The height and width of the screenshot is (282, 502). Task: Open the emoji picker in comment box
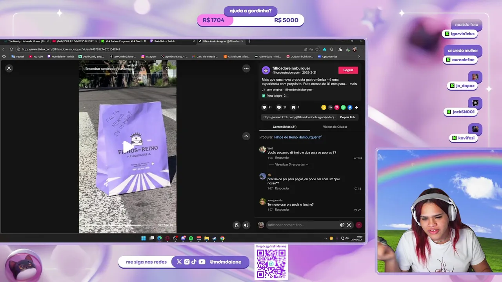[x=349, y=225]
